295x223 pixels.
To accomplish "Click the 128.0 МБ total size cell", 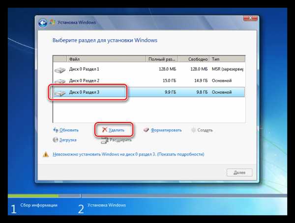I will [x=168, y=69].
